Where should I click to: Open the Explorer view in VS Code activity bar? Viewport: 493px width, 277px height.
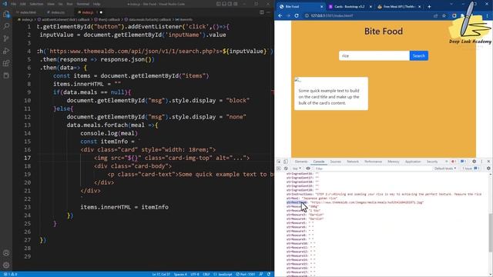coord(6,14)
